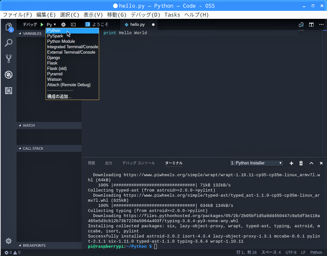Kill the terminal with trash icon

pos(301,163)
